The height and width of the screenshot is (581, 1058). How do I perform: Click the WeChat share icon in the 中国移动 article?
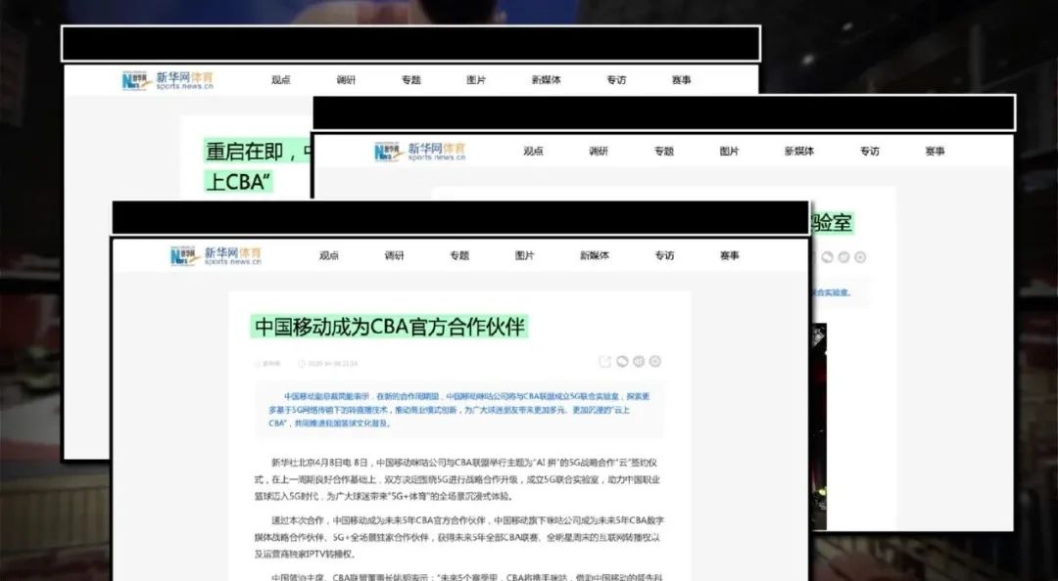pos(622,362)
